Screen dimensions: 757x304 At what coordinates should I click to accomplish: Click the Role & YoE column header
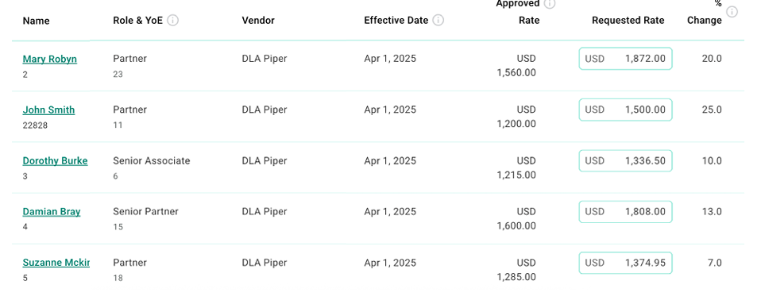point(138,21)
